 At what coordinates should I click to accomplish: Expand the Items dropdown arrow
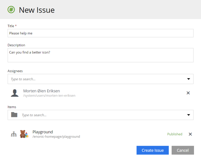pyautogui.click(x=188, y=115)
